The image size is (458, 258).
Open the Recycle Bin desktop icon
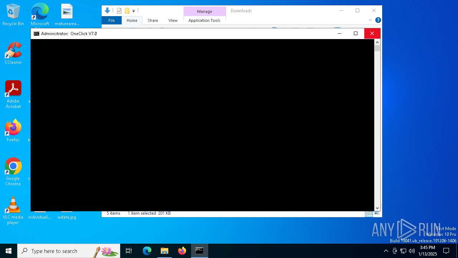13,14
